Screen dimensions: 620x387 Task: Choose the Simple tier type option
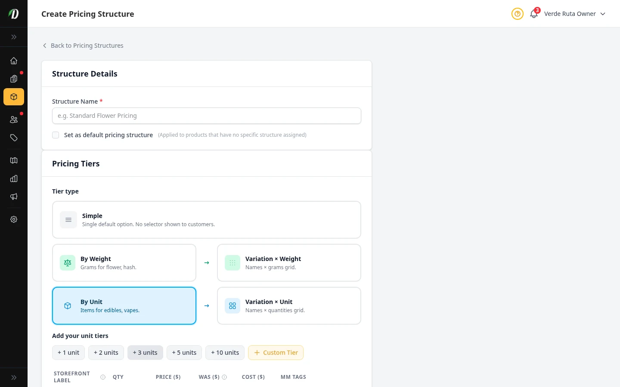(x=207, y=219)
